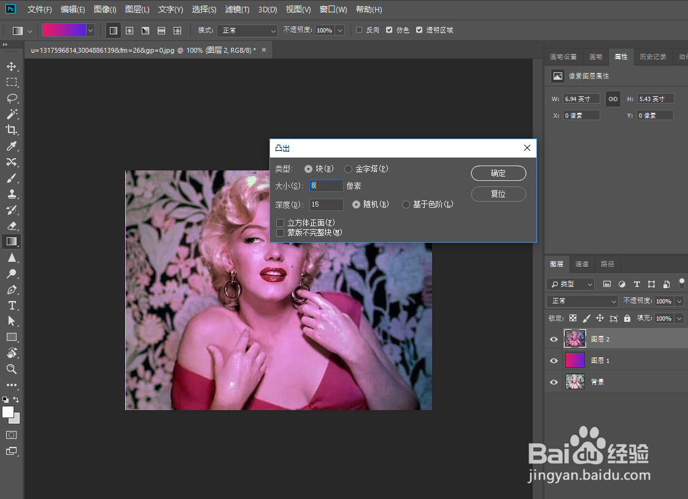The width and height of the screenshot is (688, 499).
Task: Click the depth input field
Action: [x=327, y=205]
